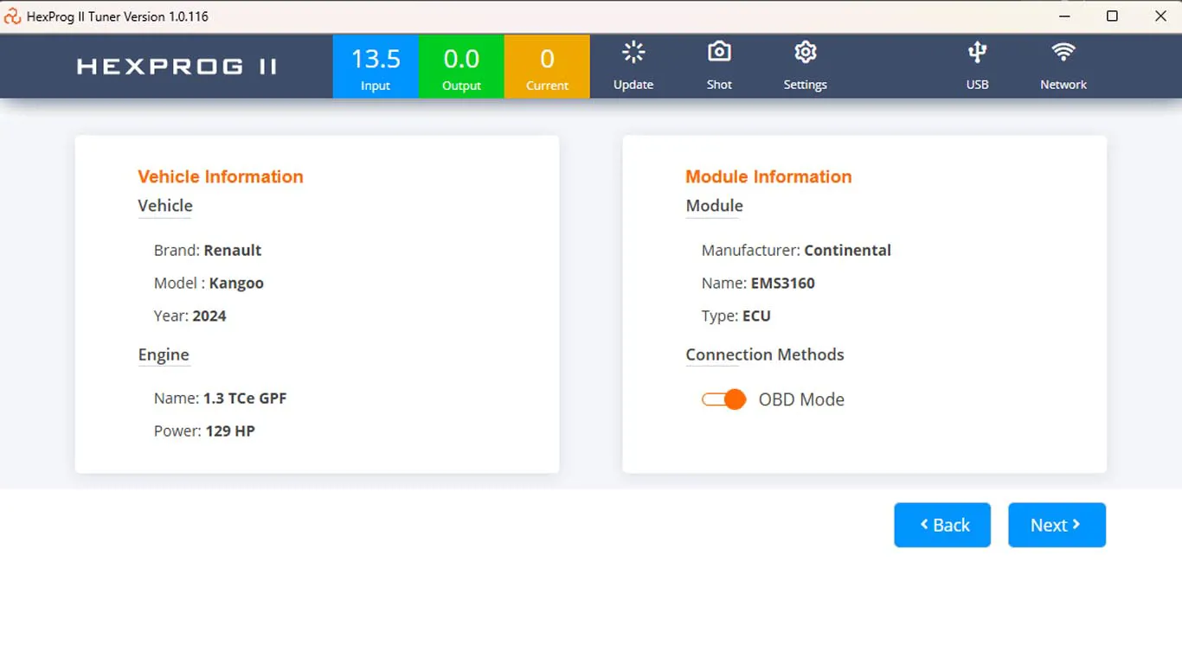The image size is (1182, 664).
Task: Click the Year: 2024 line
Action: pyautogui.click(x=190, y=316)
